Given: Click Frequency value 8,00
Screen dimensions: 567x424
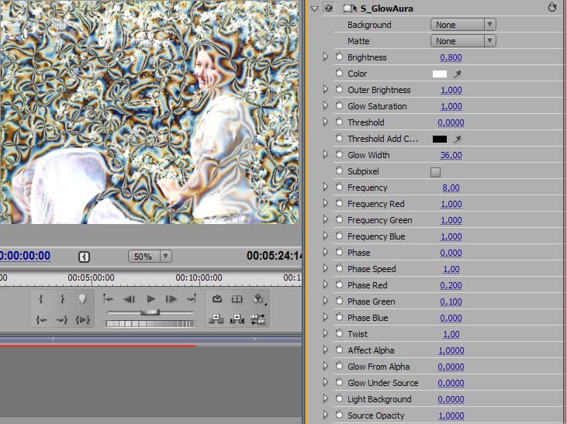Looking at the screenshot, I should click(451, 188).
